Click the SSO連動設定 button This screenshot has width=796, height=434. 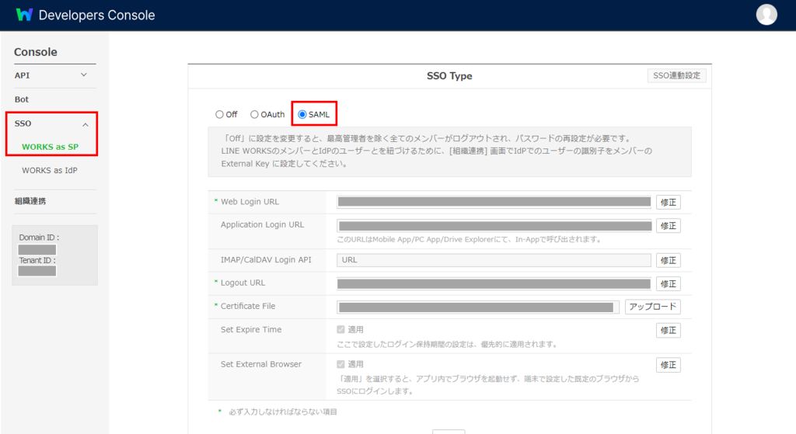point(676,75)
